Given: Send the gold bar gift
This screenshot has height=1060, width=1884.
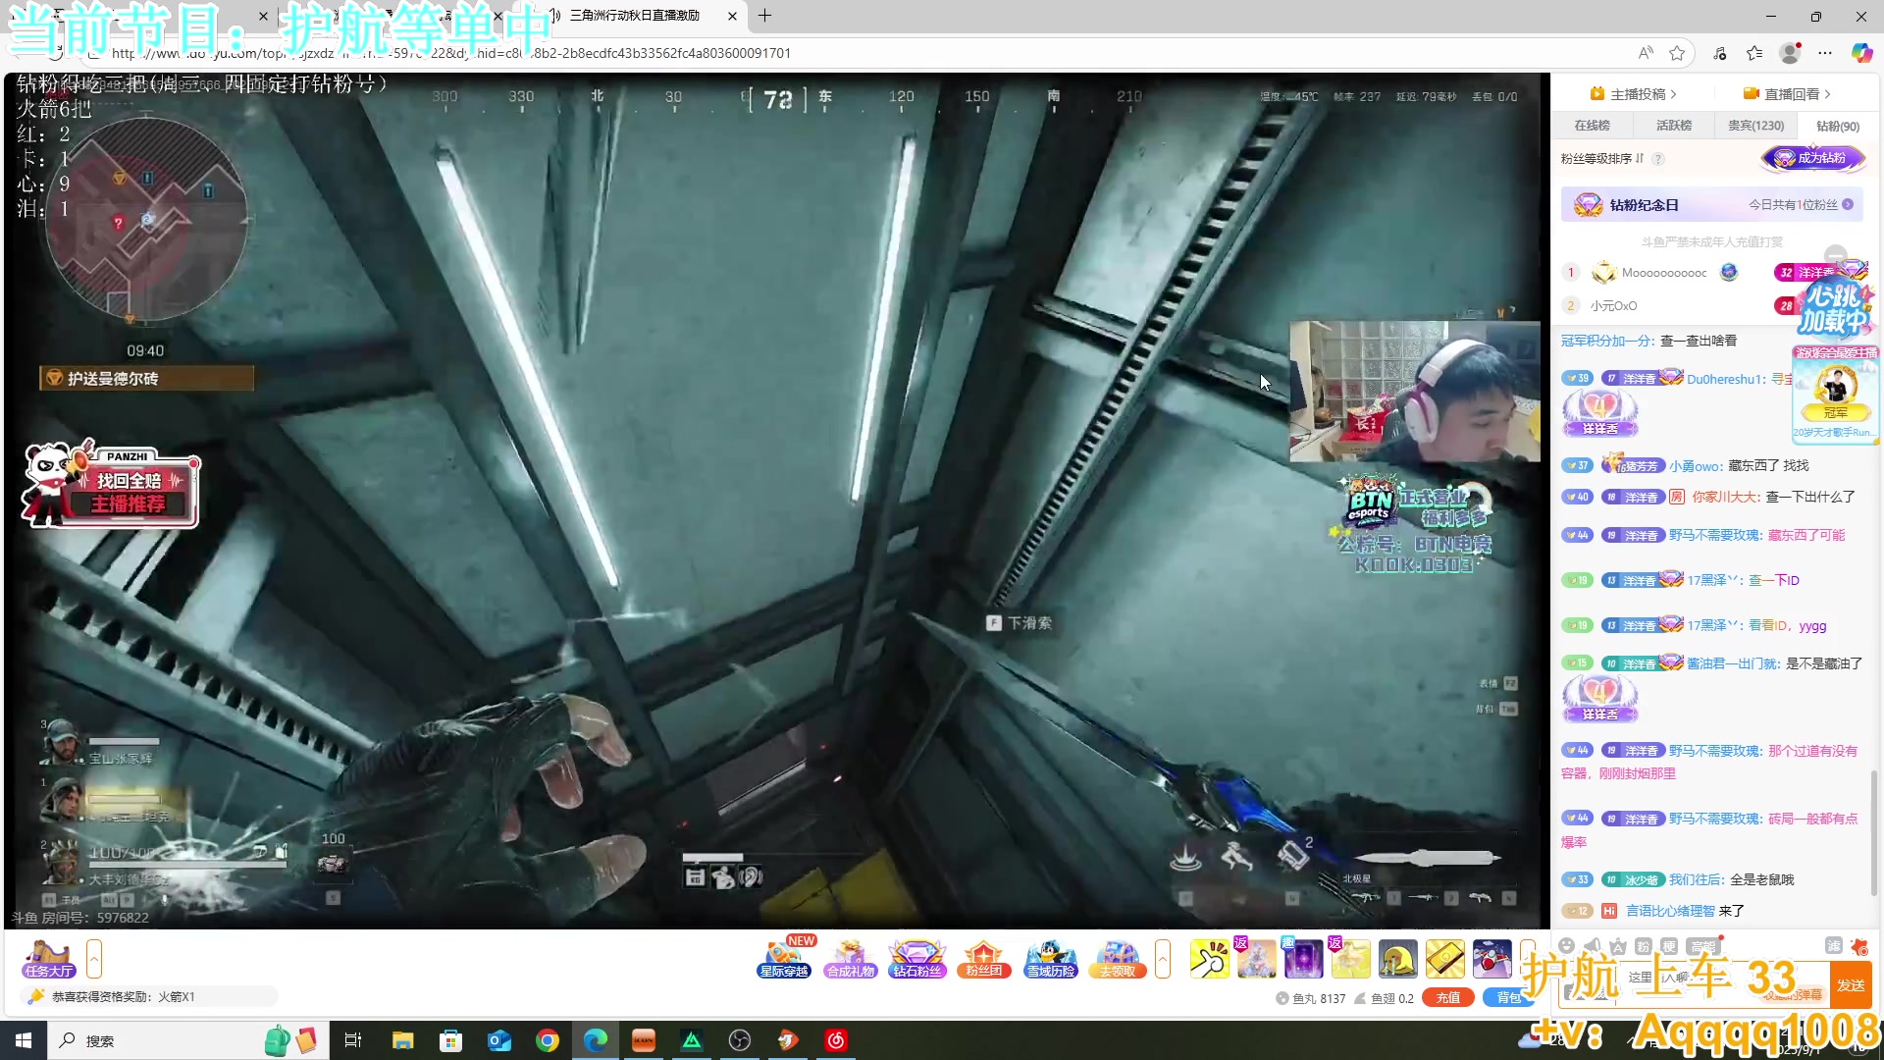Looking at the screenshot, I should (1445, 959).
